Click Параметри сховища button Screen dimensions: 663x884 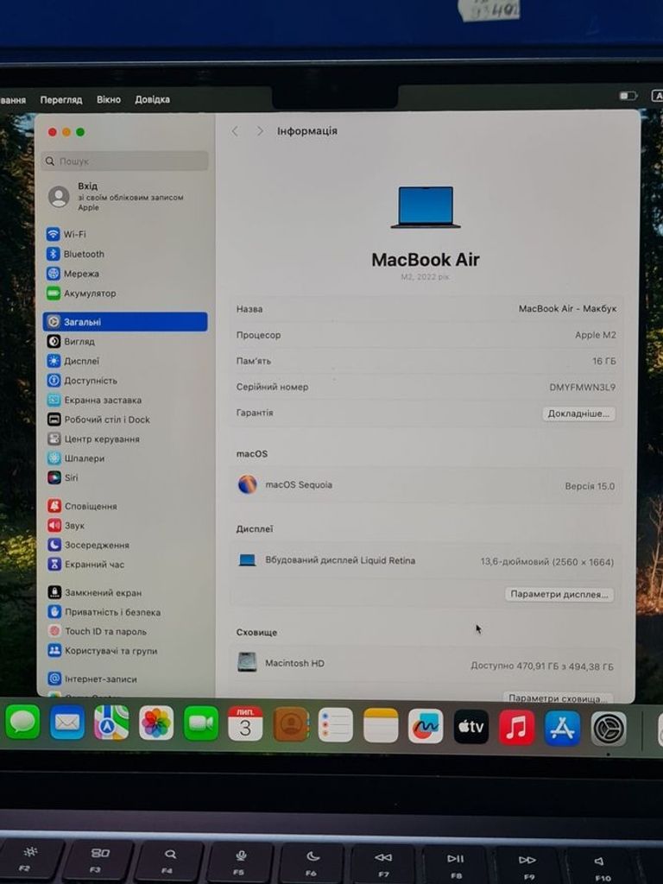pos(557,698)
